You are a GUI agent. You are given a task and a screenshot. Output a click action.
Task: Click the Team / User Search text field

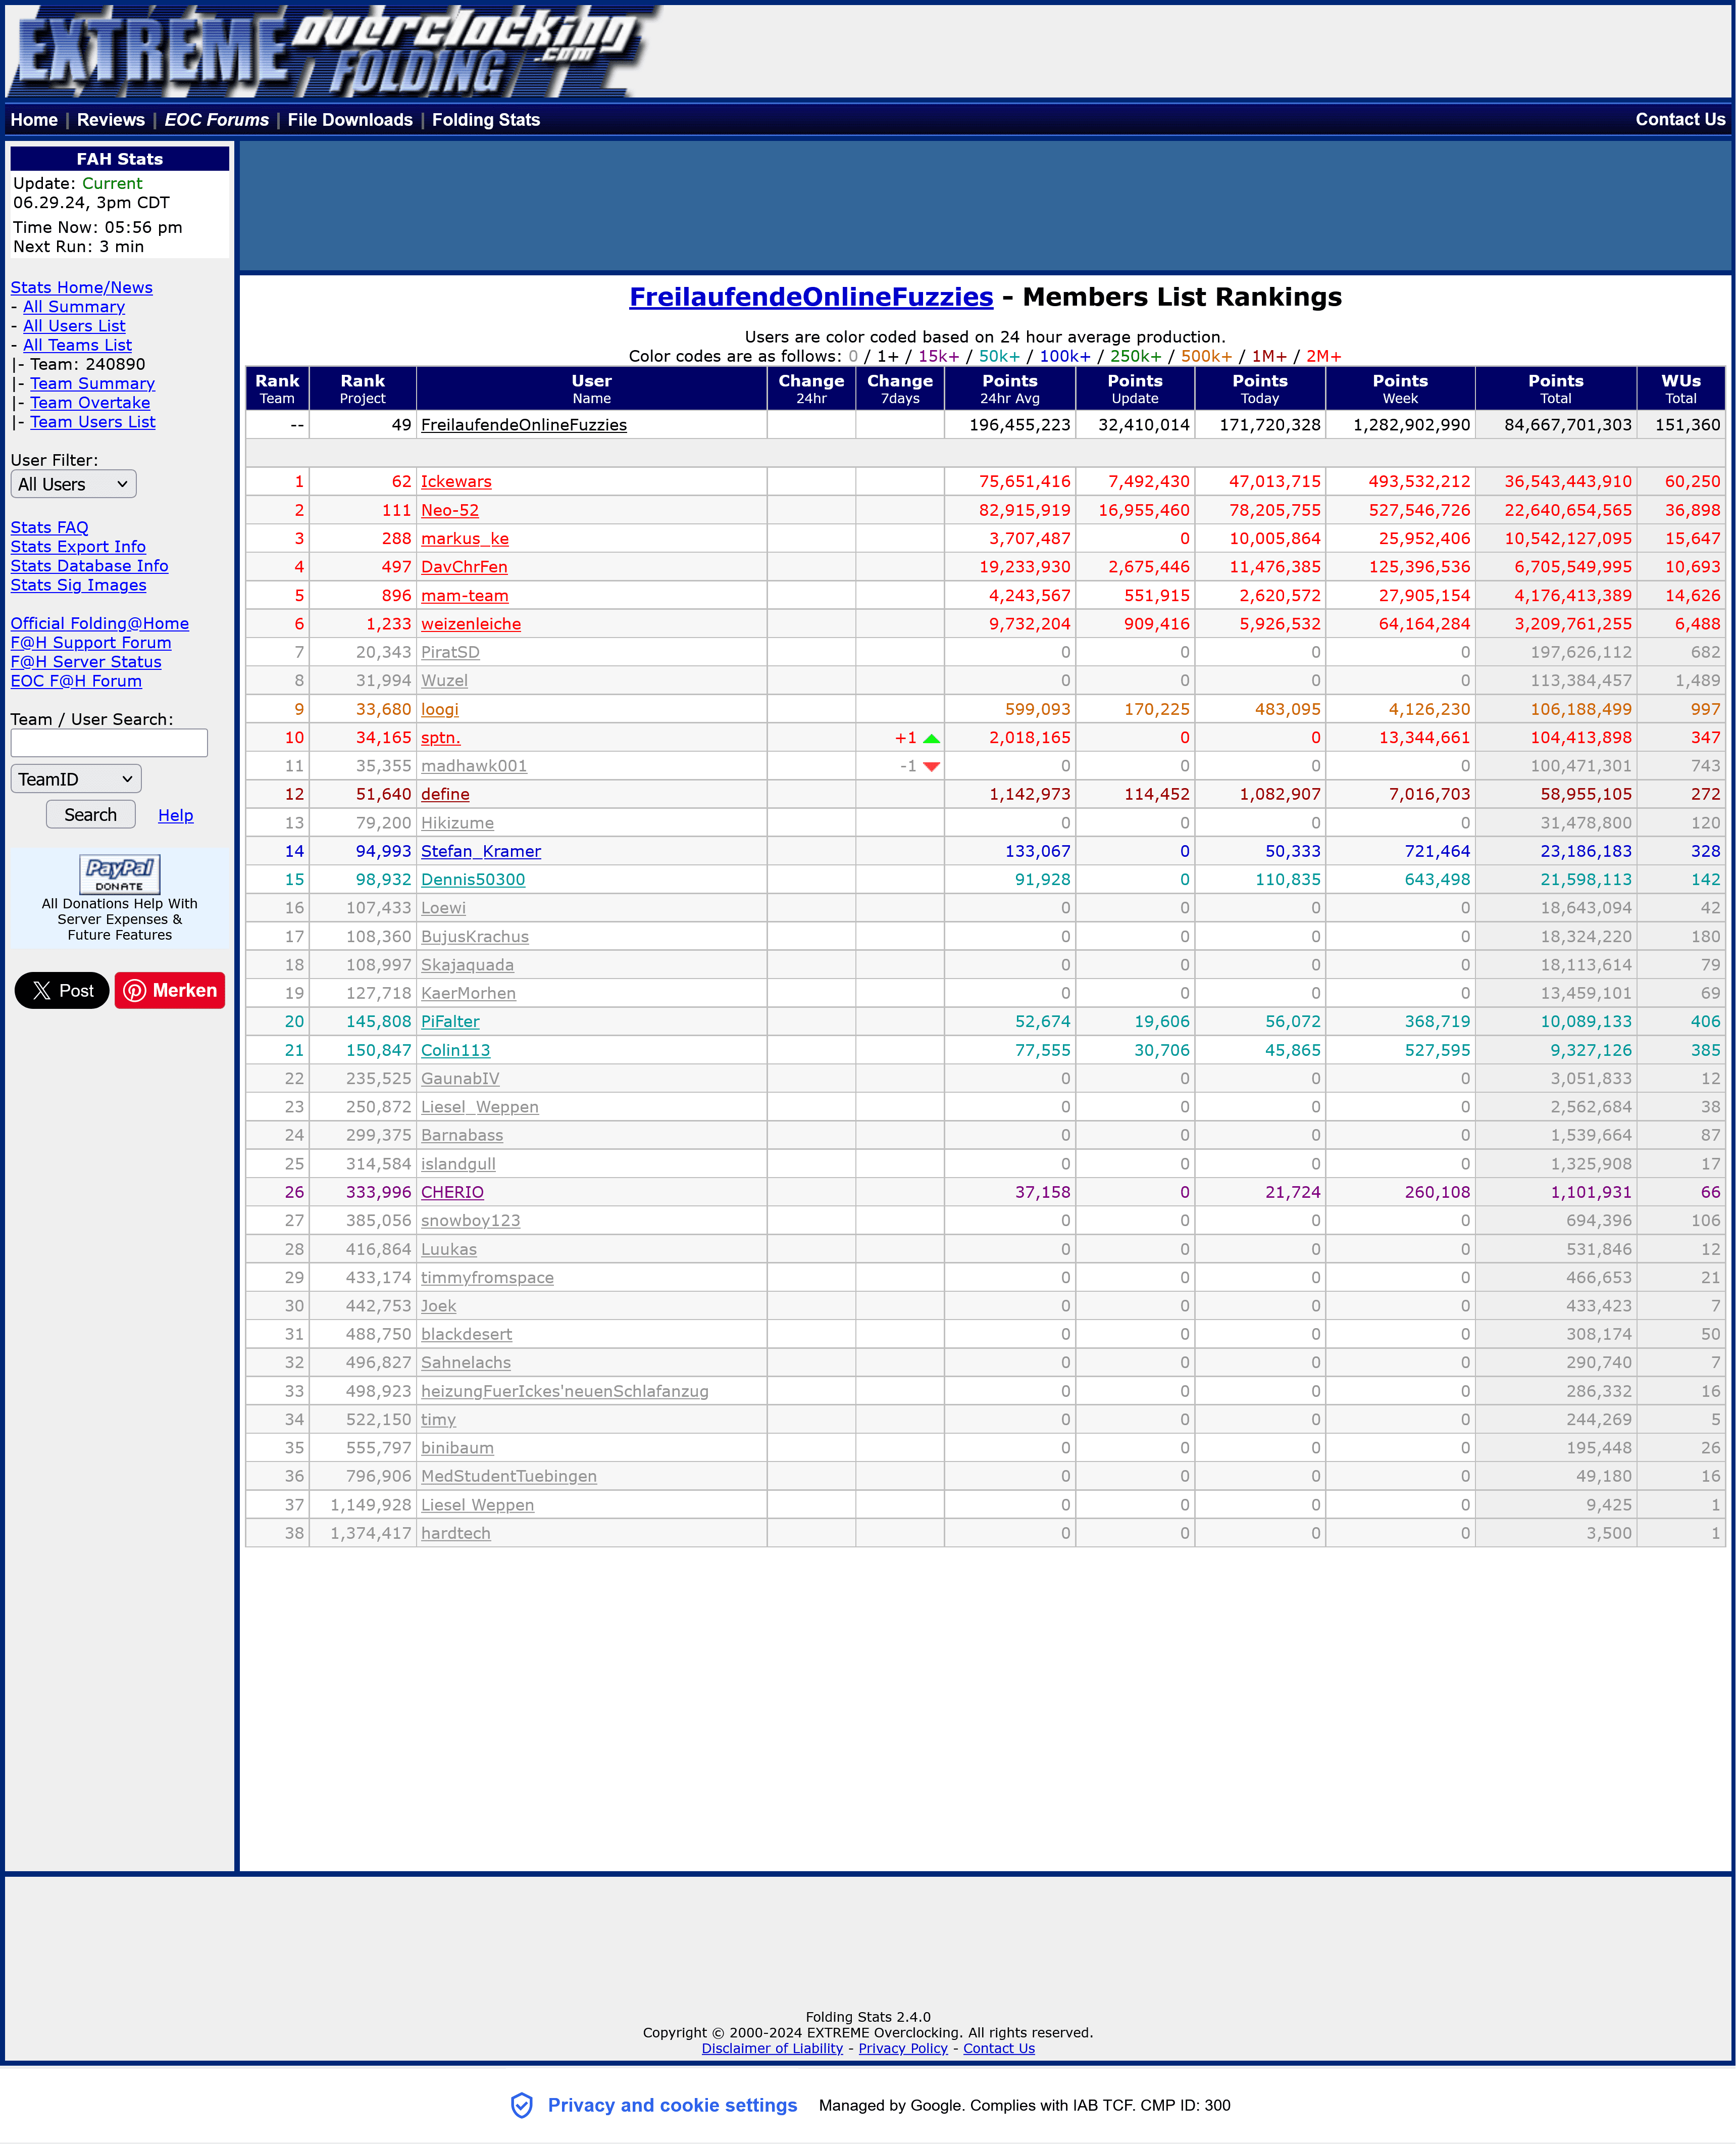[109, 742]
